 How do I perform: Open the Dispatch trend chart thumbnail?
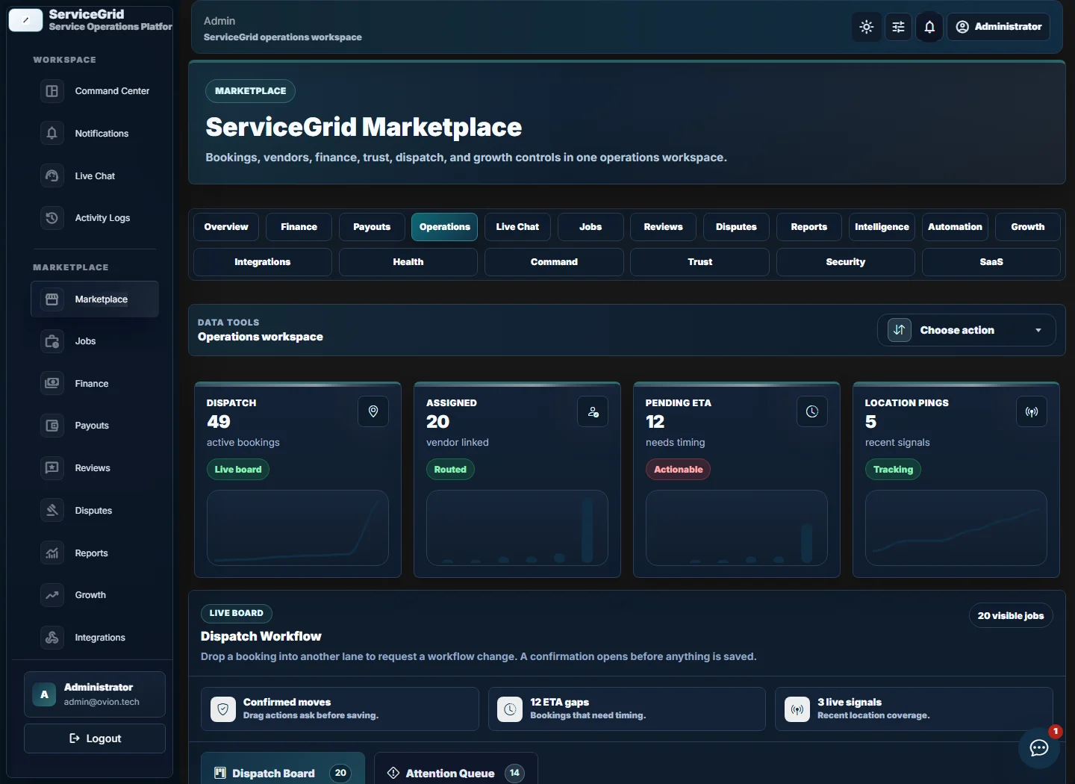(x=298, y=528)
